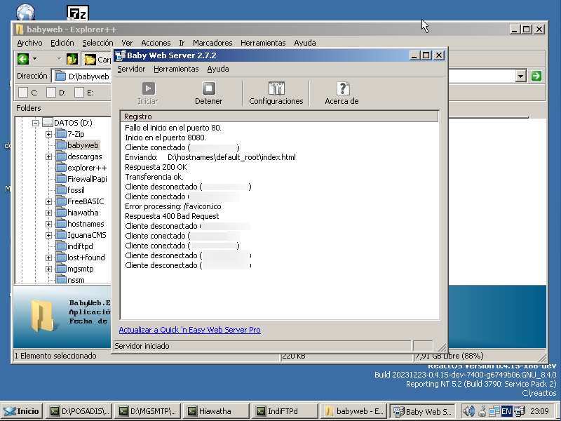Expand the IguanaCMS folder node
This screenshot has height=421, width=561.
[x=48, y=235]
